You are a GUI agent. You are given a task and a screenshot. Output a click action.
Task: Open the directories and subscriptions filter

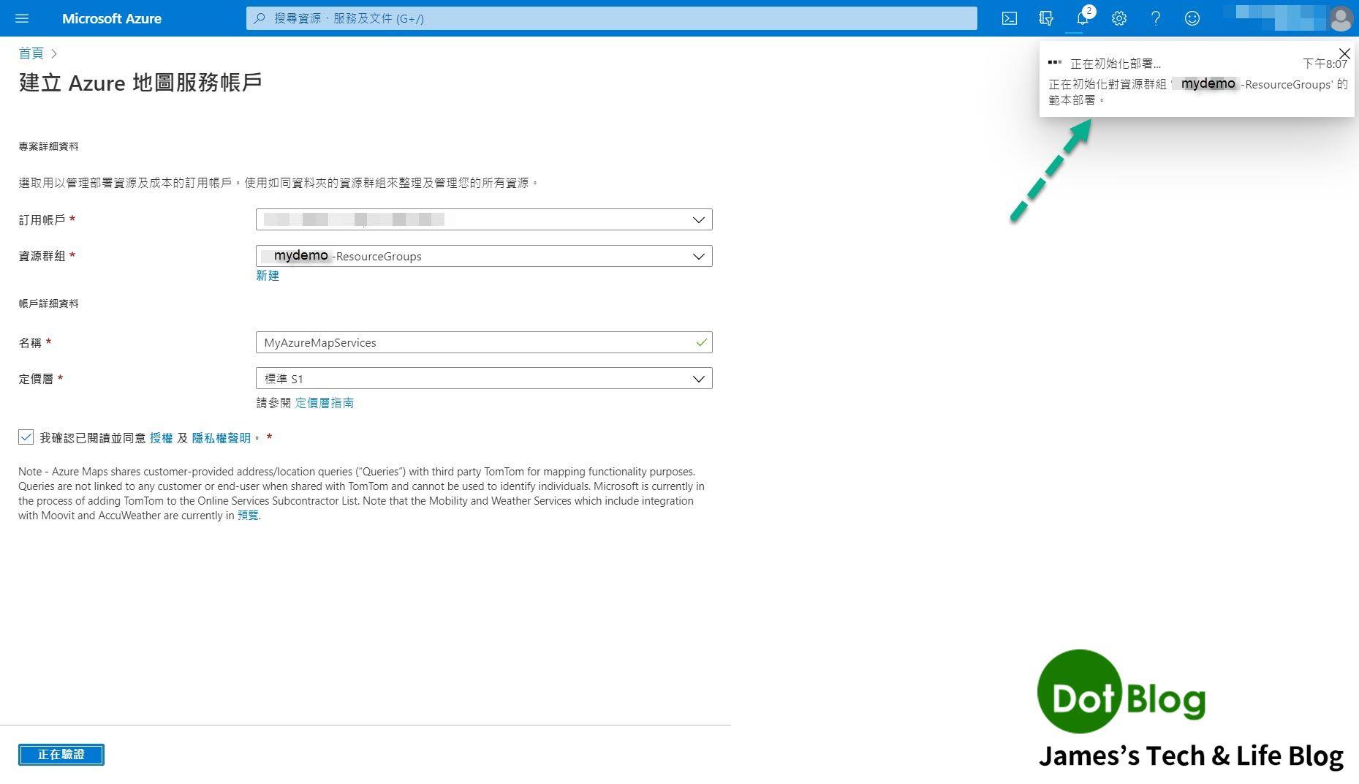[1045, 18]
